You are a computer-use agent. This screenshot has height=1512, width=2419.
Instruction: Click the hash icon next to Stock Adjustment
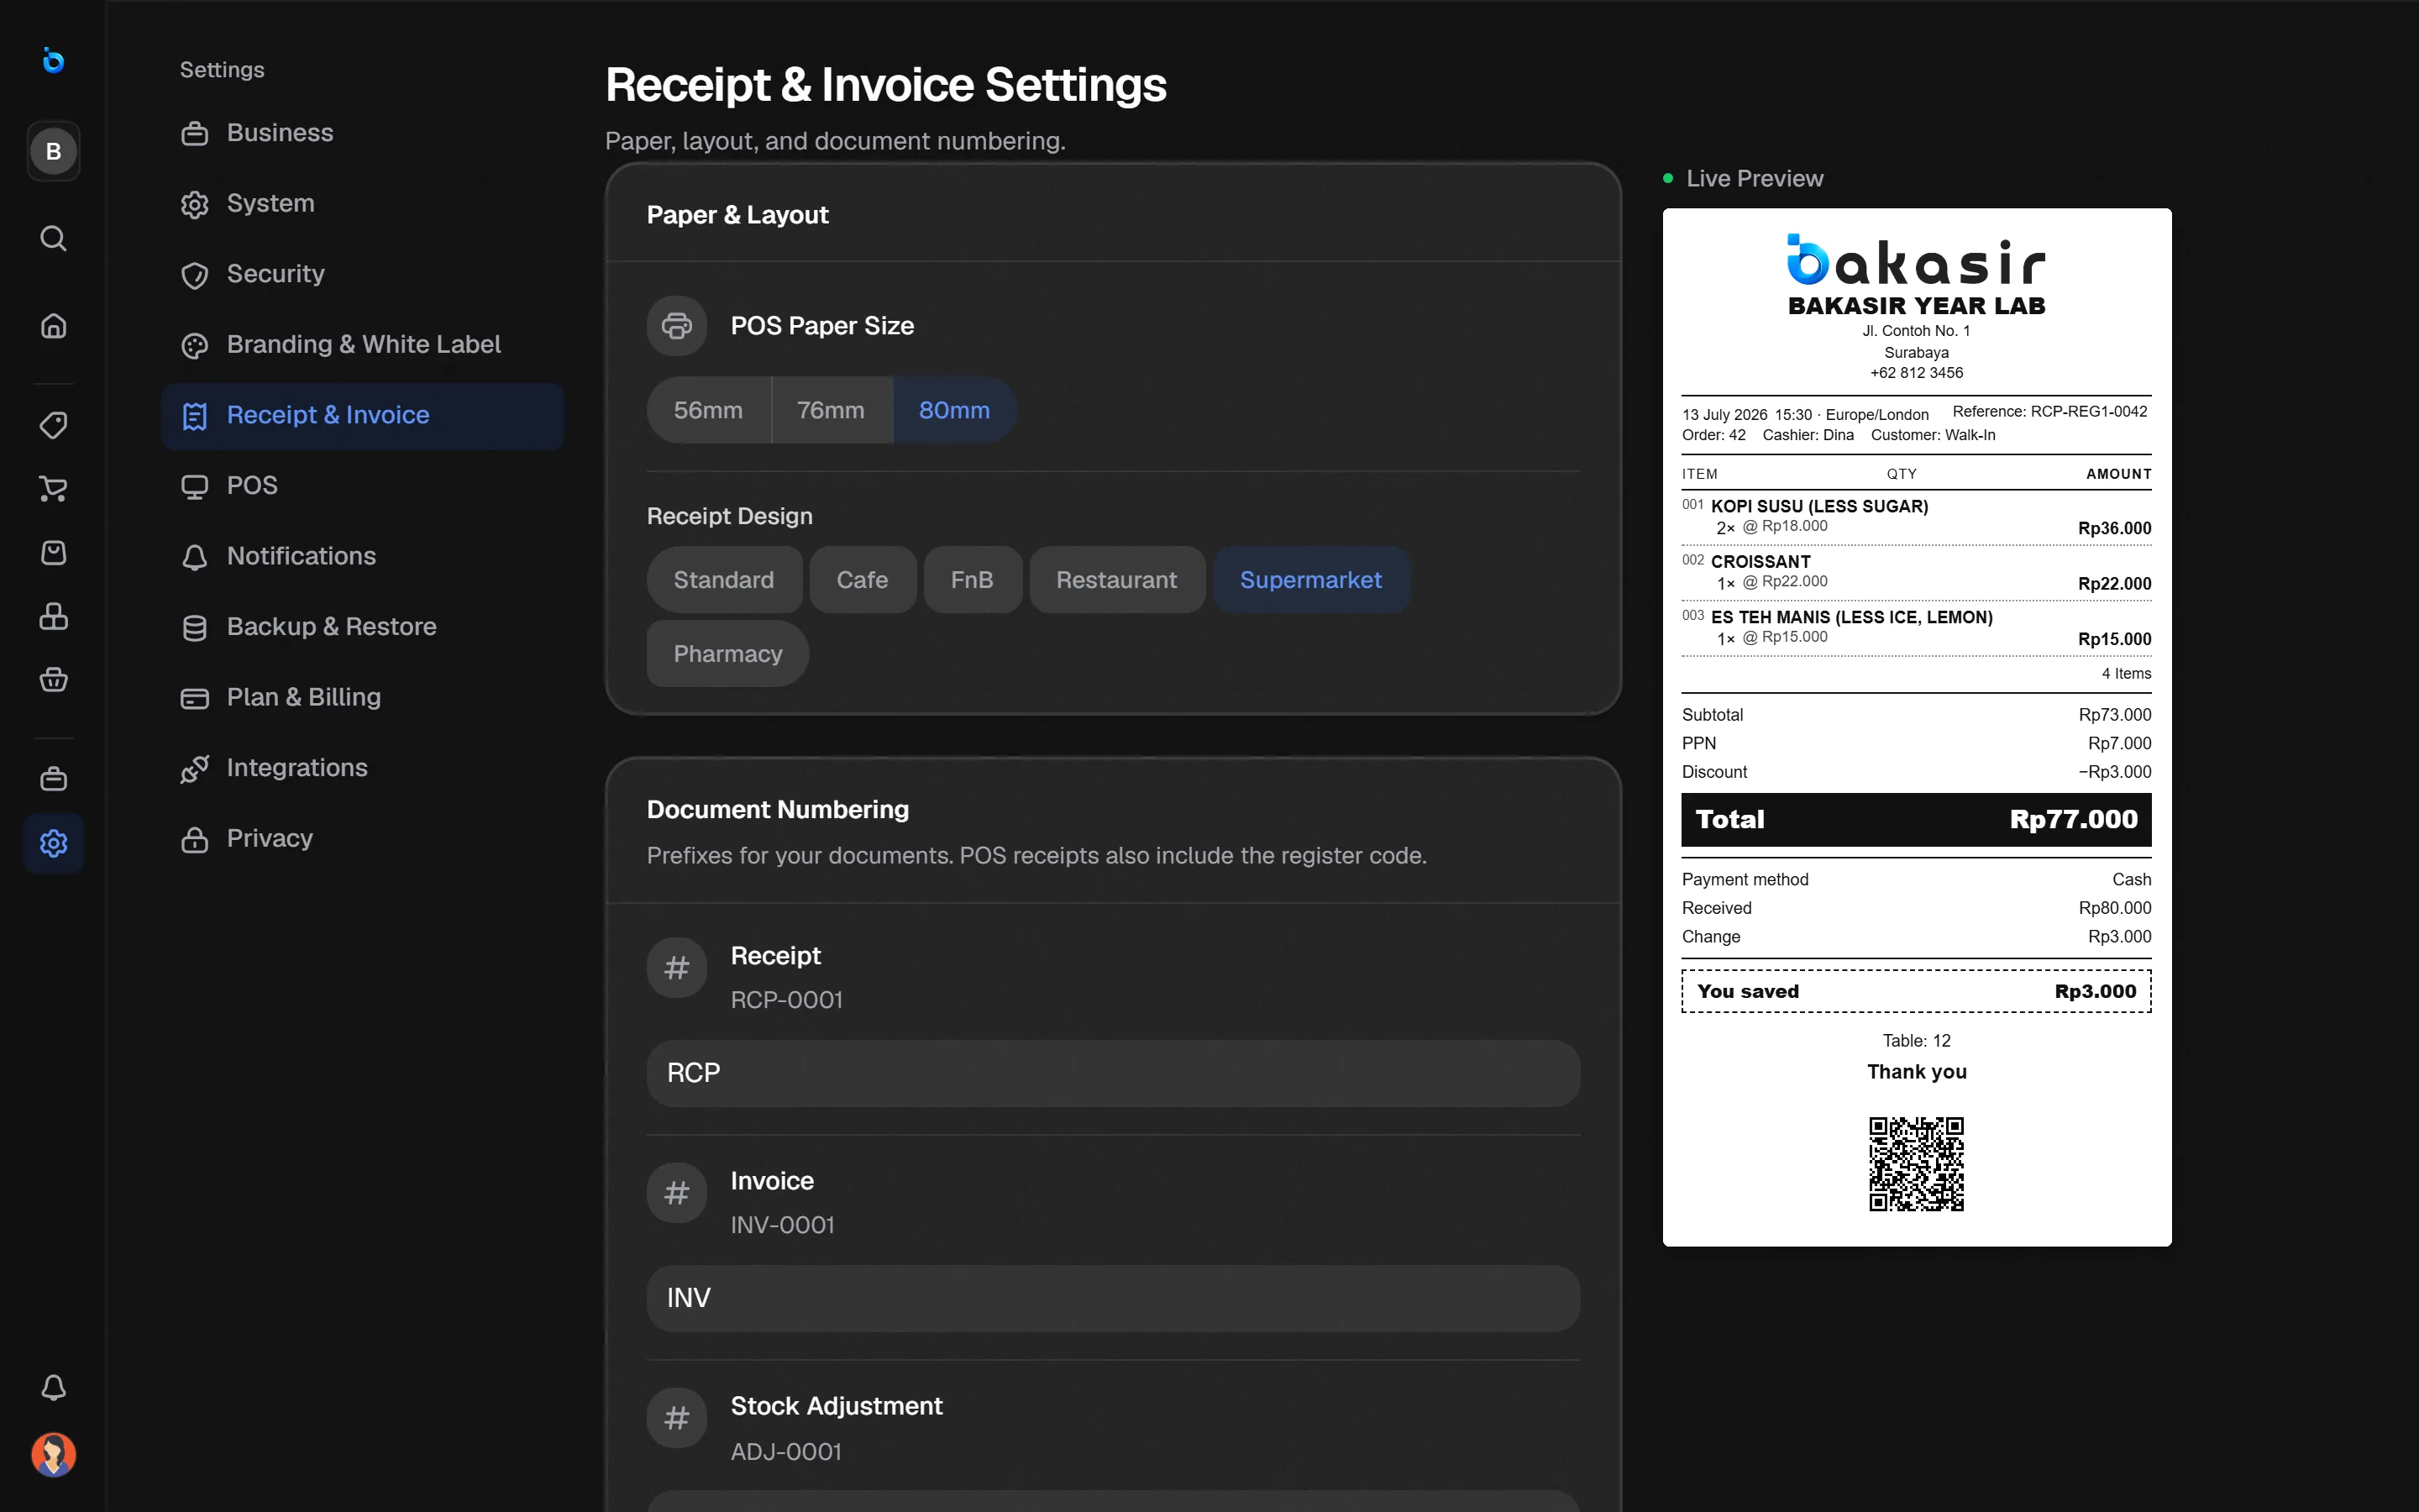click(677, 1418)
